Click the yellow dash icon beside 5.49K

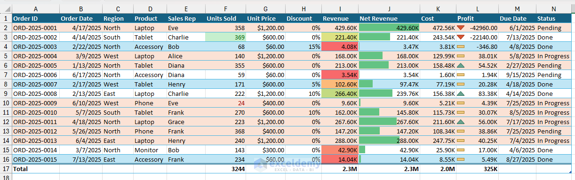(461, 159)
